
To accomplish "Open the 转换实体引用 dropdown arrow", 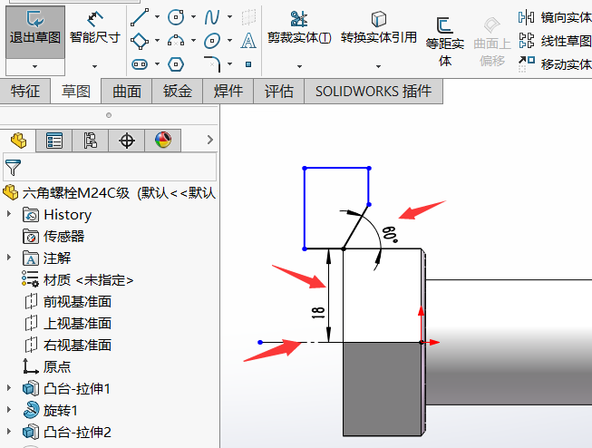I will tap(378, 66).
